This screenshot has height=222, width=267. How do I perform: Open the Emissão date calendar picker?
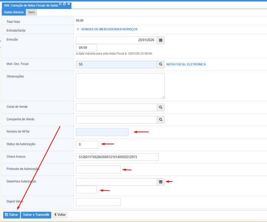(161, 40)
